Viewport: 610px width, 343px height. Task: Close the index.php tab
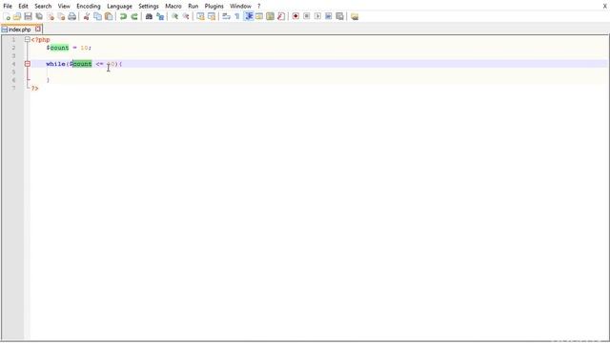point(38,29)
